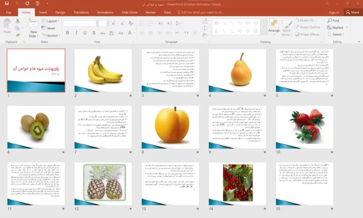Collapse the ribbon with the chevron arrow

pos(359,42)
